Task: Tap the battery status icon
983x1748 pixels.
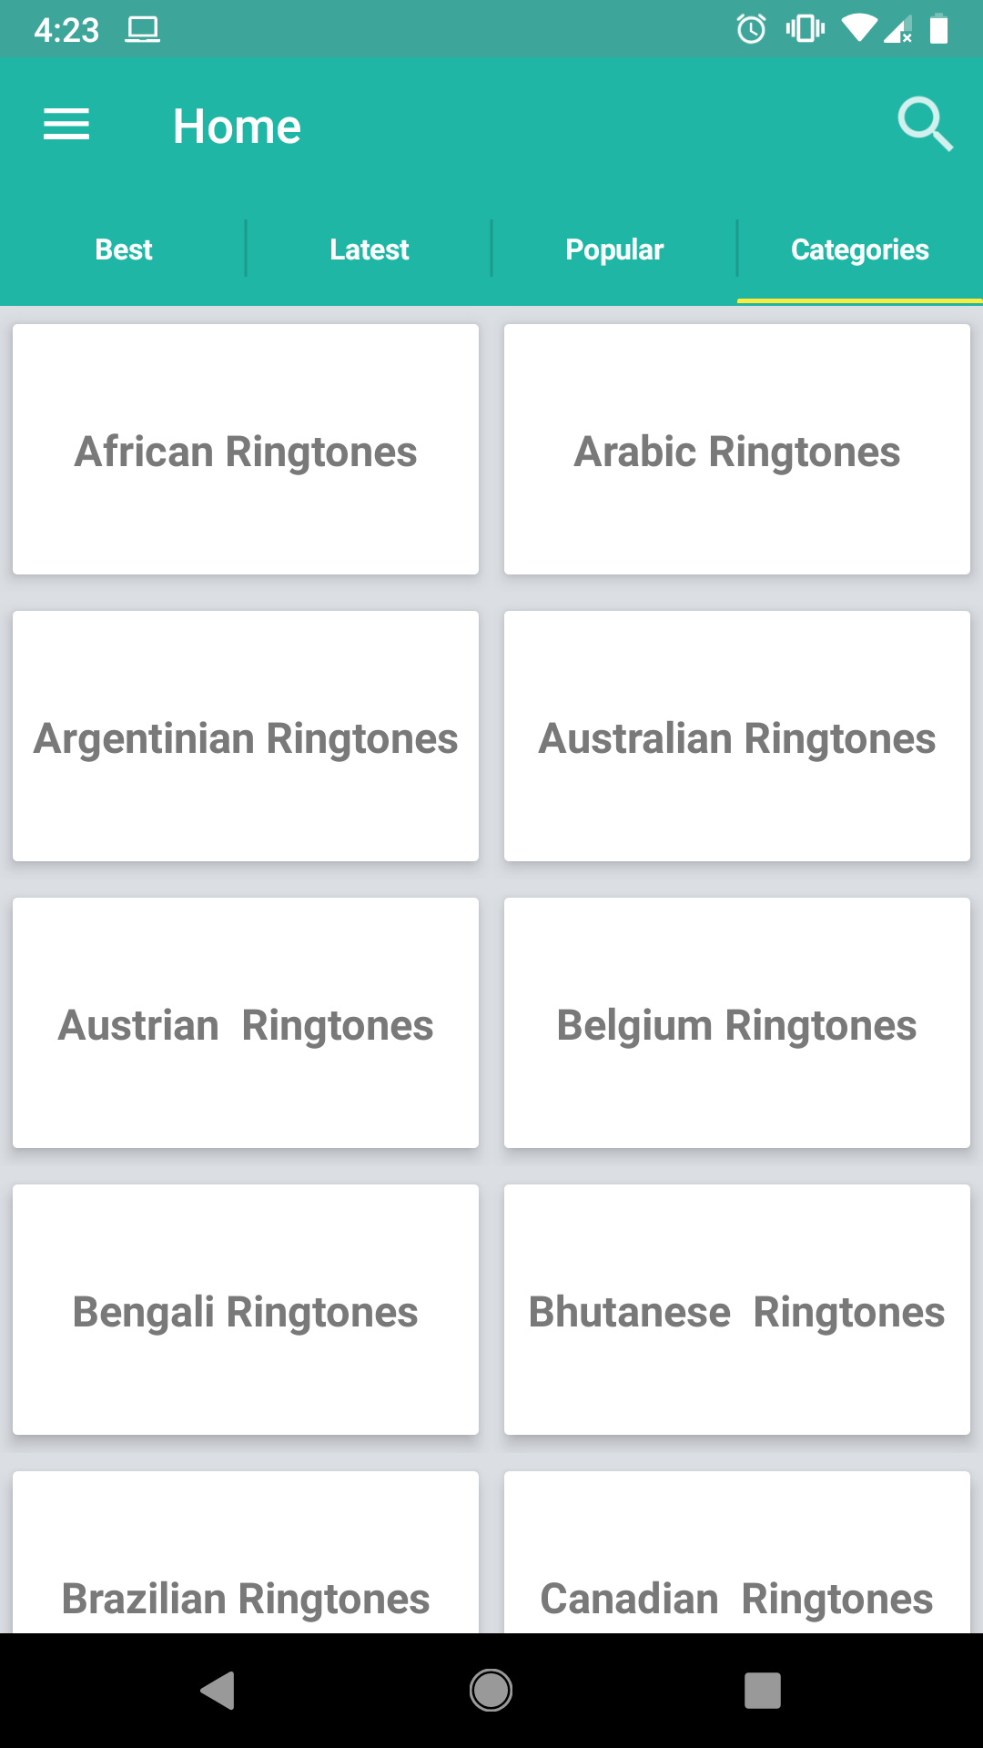Action: click(x=939, y=29)
